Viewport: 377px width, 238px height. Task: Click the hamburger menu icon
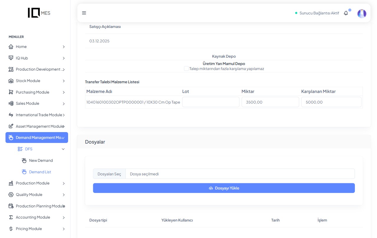point(84,13)
